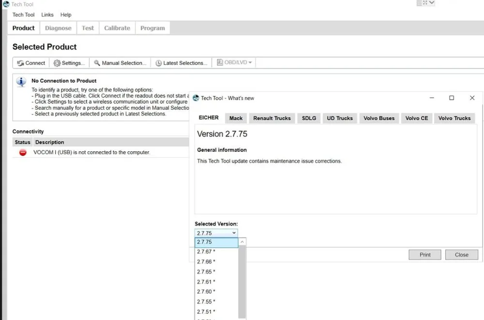Click the Close button in What's new
484x320 pixels.
(461, 255)
